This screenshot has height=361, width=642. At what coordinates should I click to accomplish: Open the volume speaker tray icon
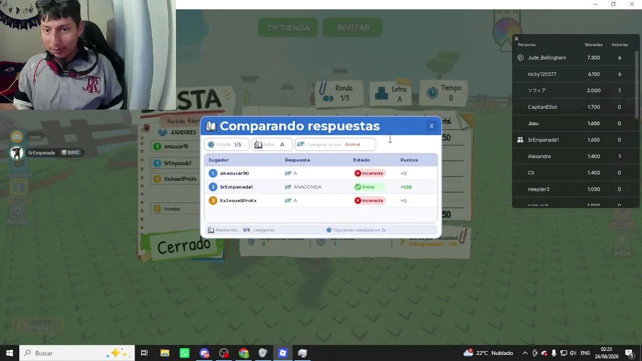(573, 353)
